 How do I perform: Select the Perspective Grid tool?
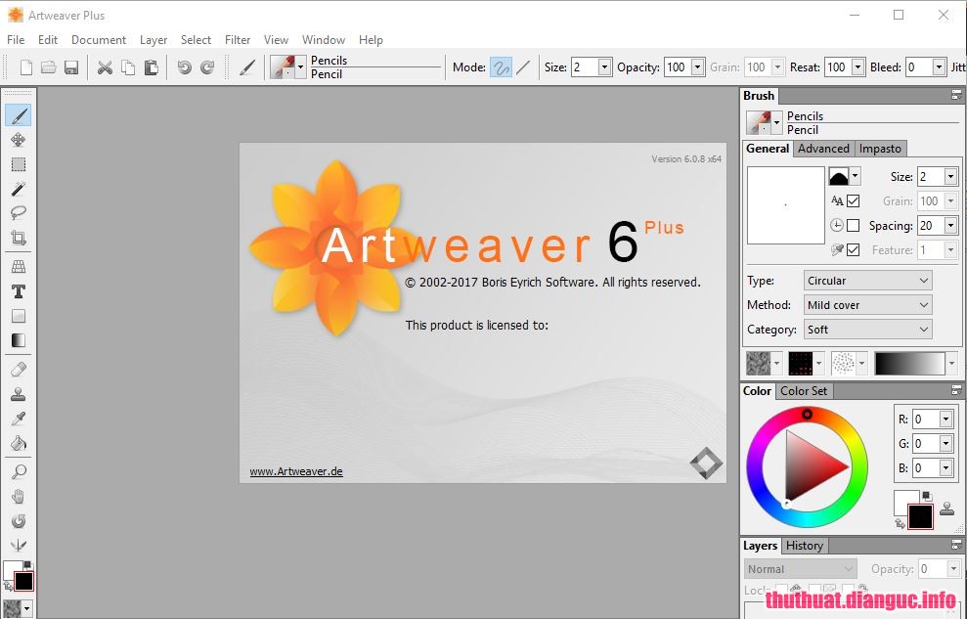(19, 266)
